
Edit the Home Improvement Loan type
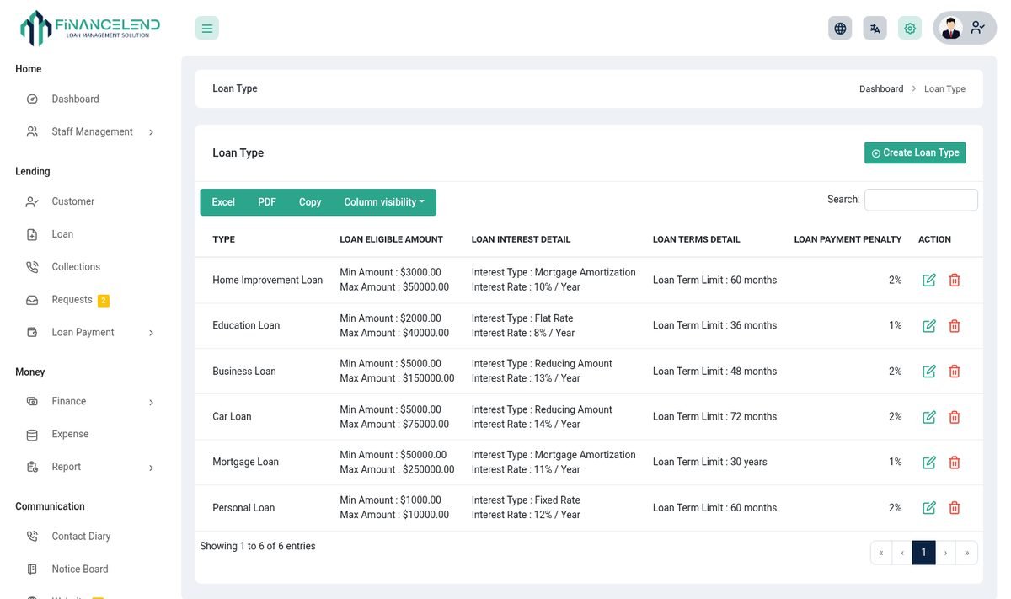click(929, 280)
